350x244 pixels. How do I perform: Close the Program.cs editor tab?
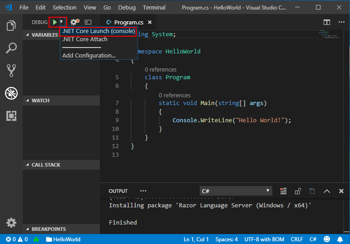[x=150, y=22]
